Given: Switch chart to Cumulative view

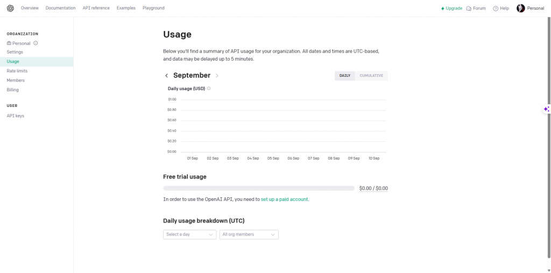Looking at the screenshot, I should [371, 76].
